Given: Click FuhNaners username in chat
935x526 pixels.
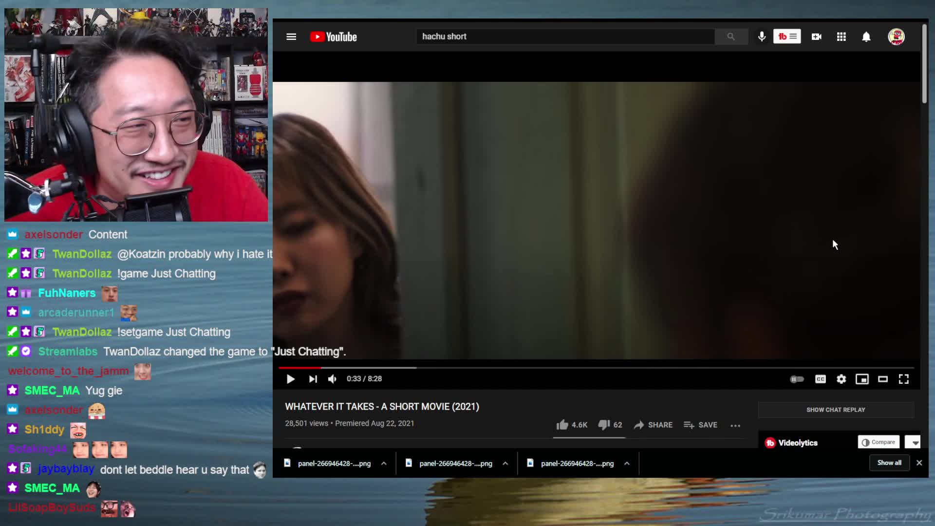Looking at the screenshot, I should click(x=67, y=293).
